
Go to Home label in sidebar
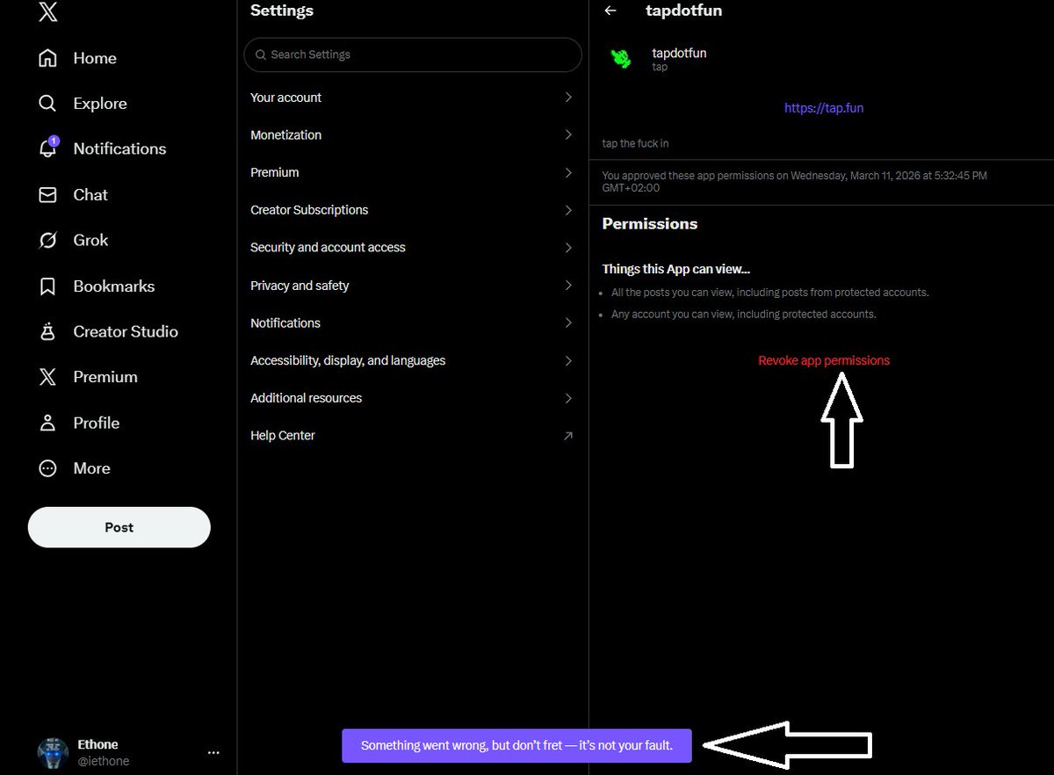pos(95,58)
